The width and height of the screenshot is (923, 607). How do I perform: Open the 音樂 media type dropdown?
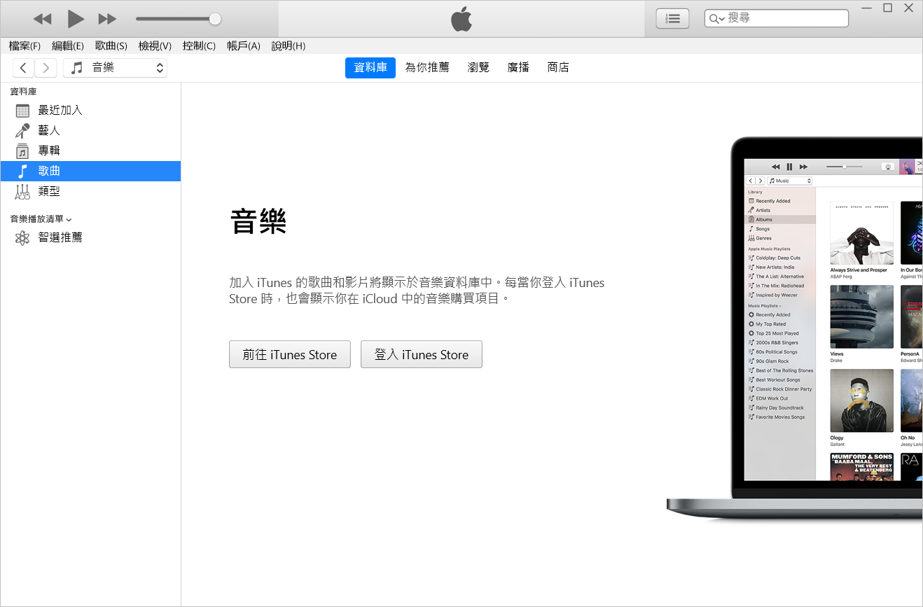pos(115,68)
